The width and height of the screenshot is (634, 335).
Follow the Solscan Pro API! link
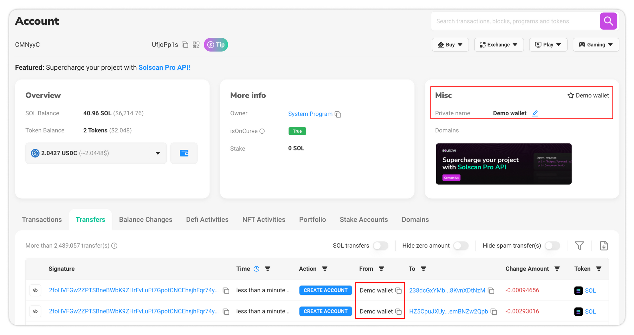pos(164,67)
